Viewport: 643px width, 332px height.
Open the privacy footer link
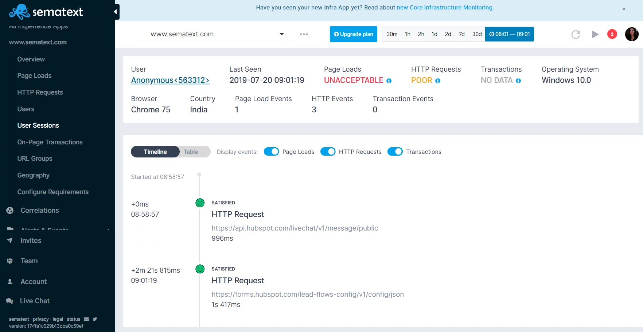[40, 319]
